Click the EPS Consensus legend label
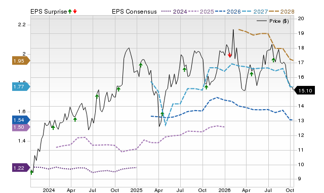The image size is (324, 193). (134, 12)
